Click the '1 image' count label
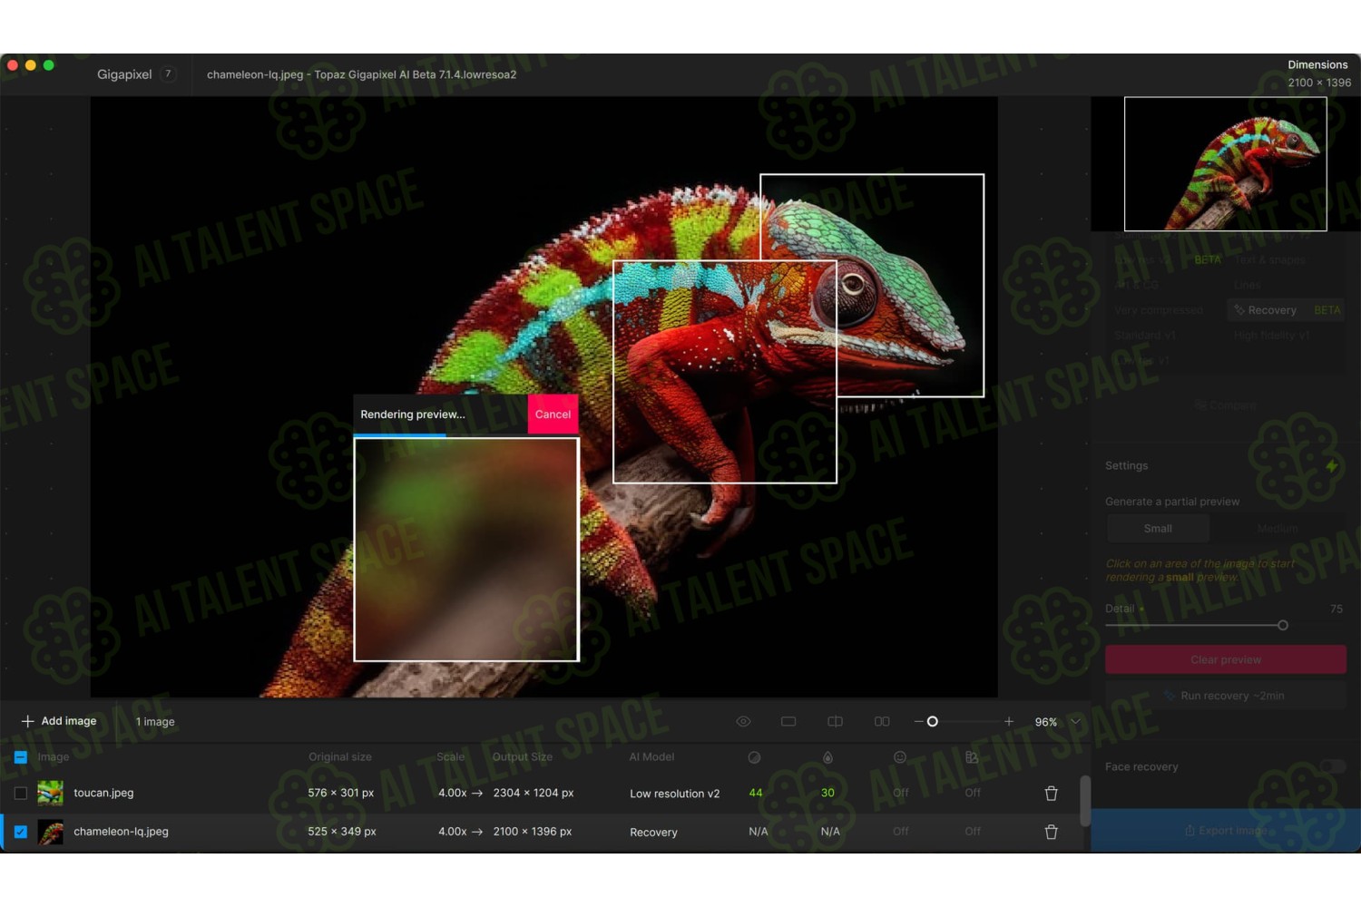This screenshot has width=1361, height=907. [x=155, y=722]
